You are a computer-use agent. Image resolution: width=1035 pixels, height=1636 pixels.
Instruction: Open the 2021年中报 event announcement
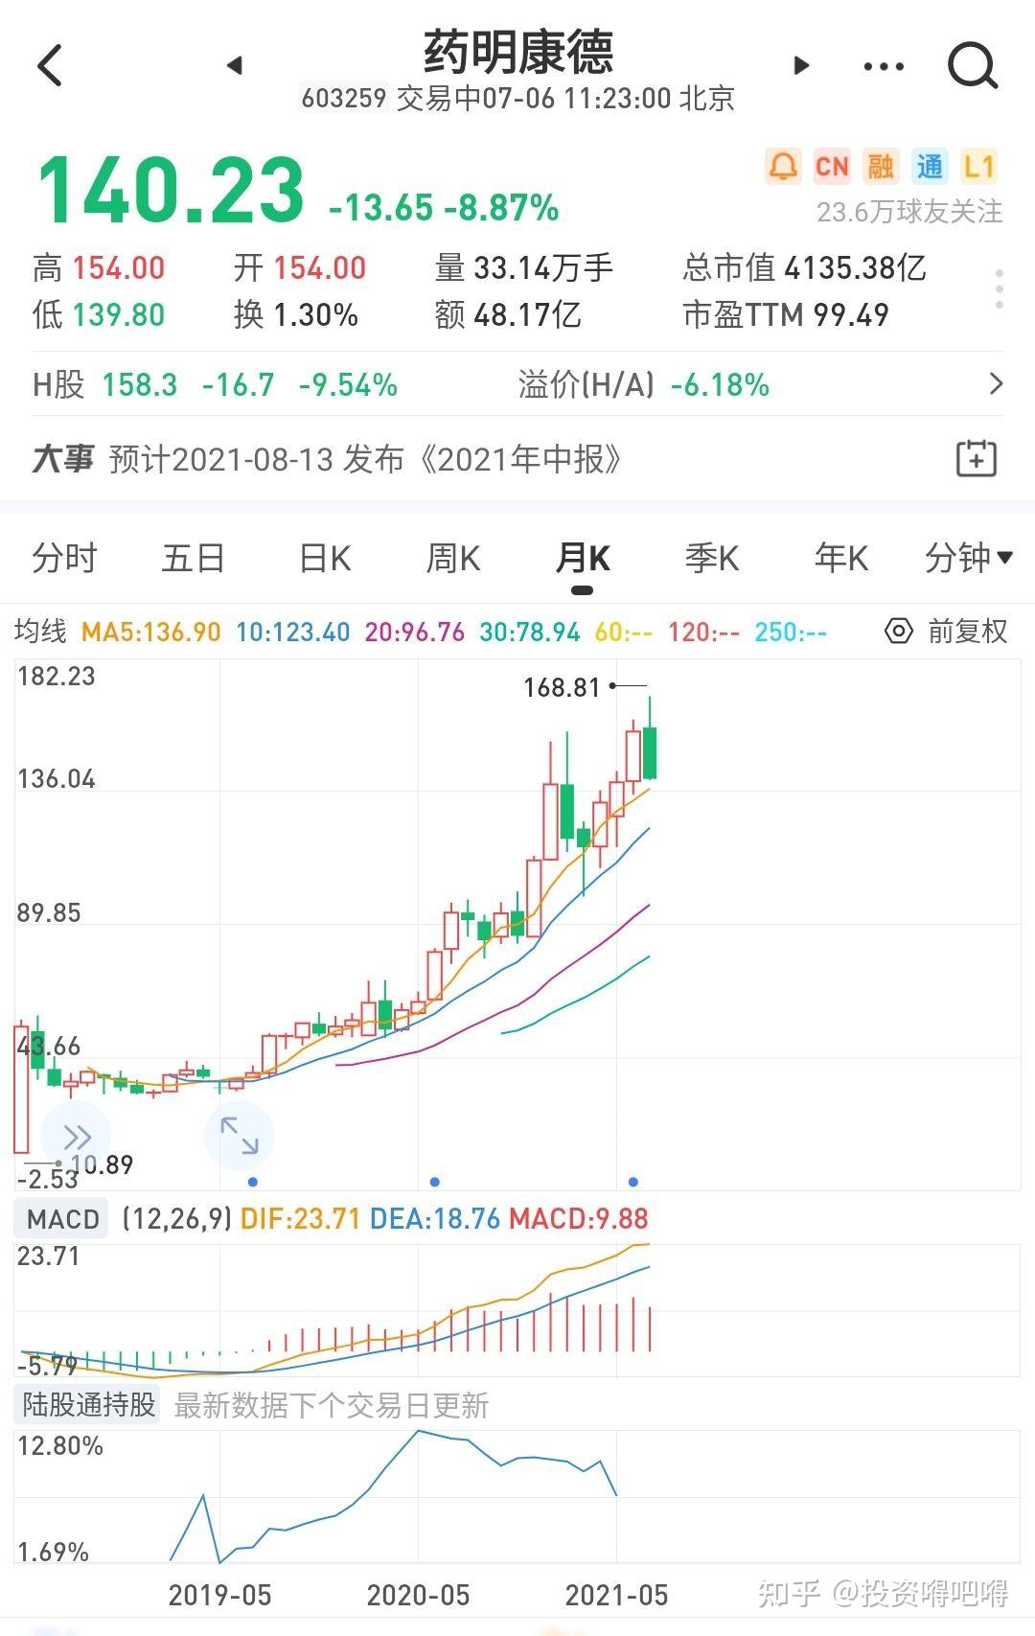pos(364,459)
